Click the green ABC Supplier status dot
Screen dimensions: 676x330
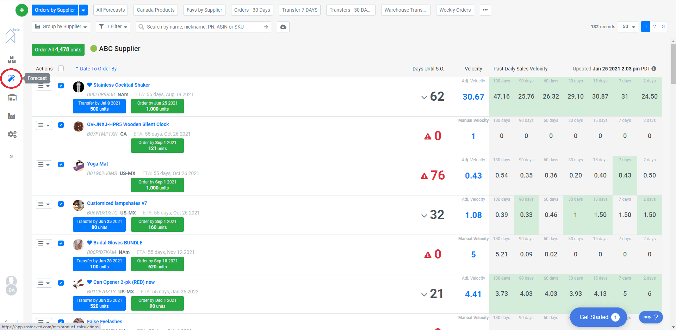(x=94, y=49)
